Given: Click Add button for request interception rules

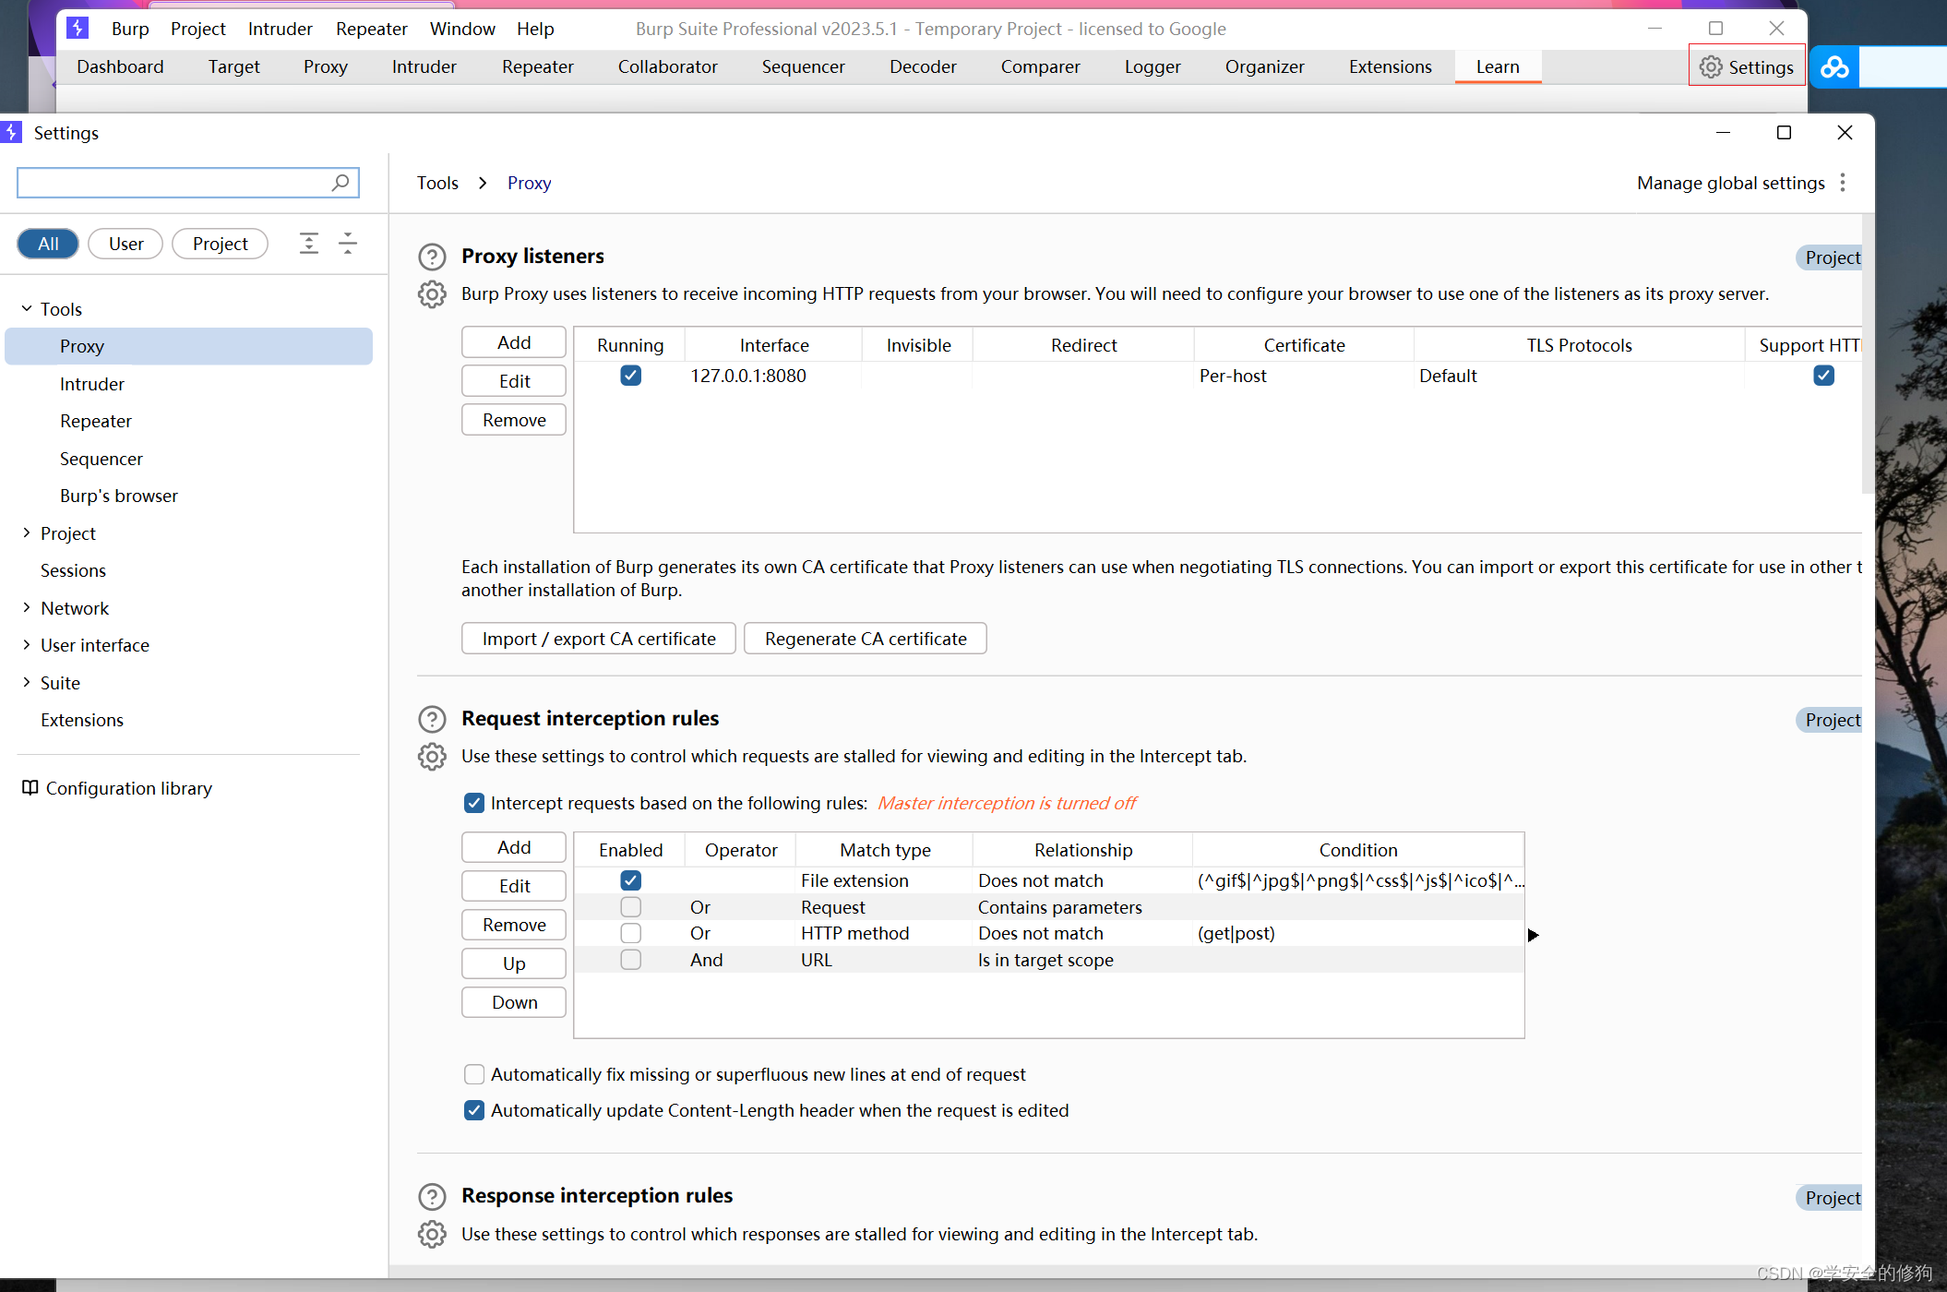Looking at the screenshot, I should tap(514, 847).
